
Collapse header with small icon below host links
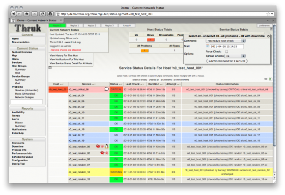[50, 68]
